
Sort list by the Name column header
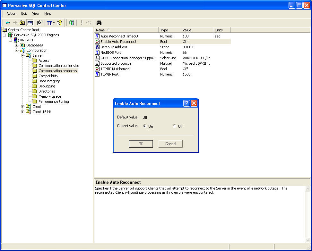pyautogui.click(x=126, y=30)
